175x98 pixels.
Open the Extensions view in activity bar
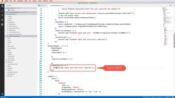click(x=2, y=24)
